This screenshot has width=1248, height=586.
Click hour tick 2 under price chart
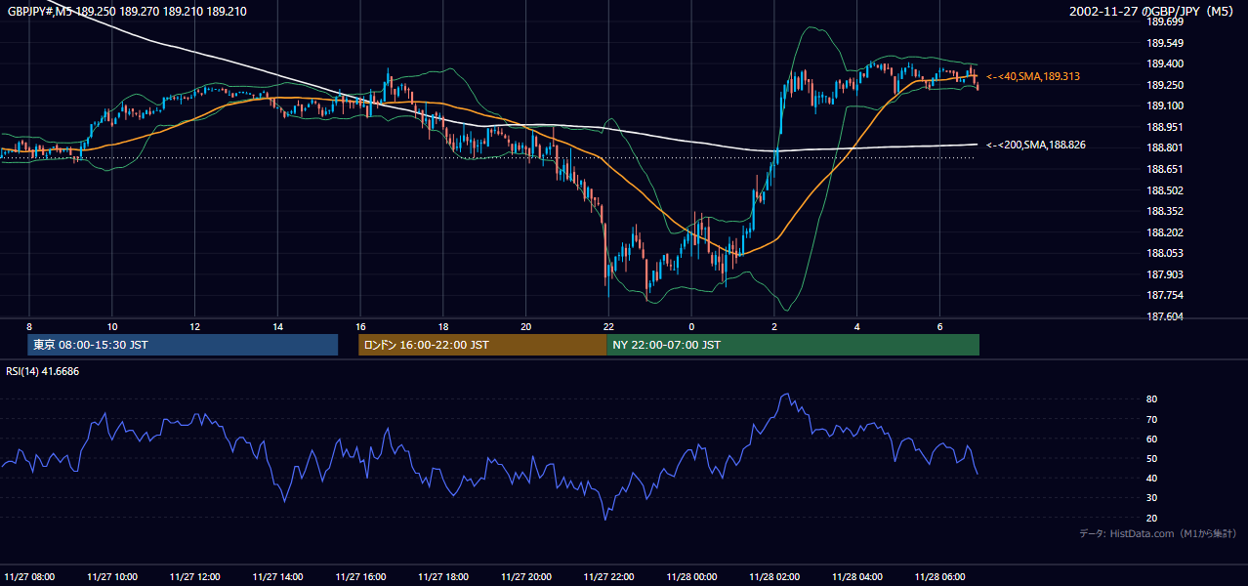(x=774, y=326)
